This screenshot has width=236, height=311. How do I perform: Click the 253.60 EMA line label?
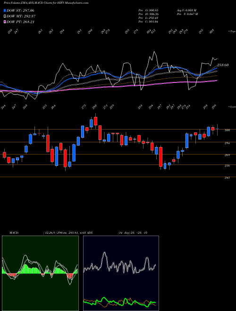223,65
